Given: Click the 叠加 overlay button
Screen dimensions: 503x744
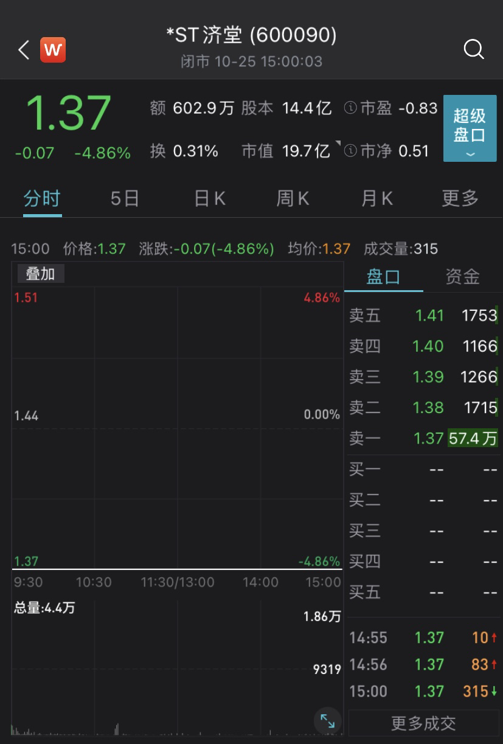Looking at the screenshot, I should tap(40, 274).
